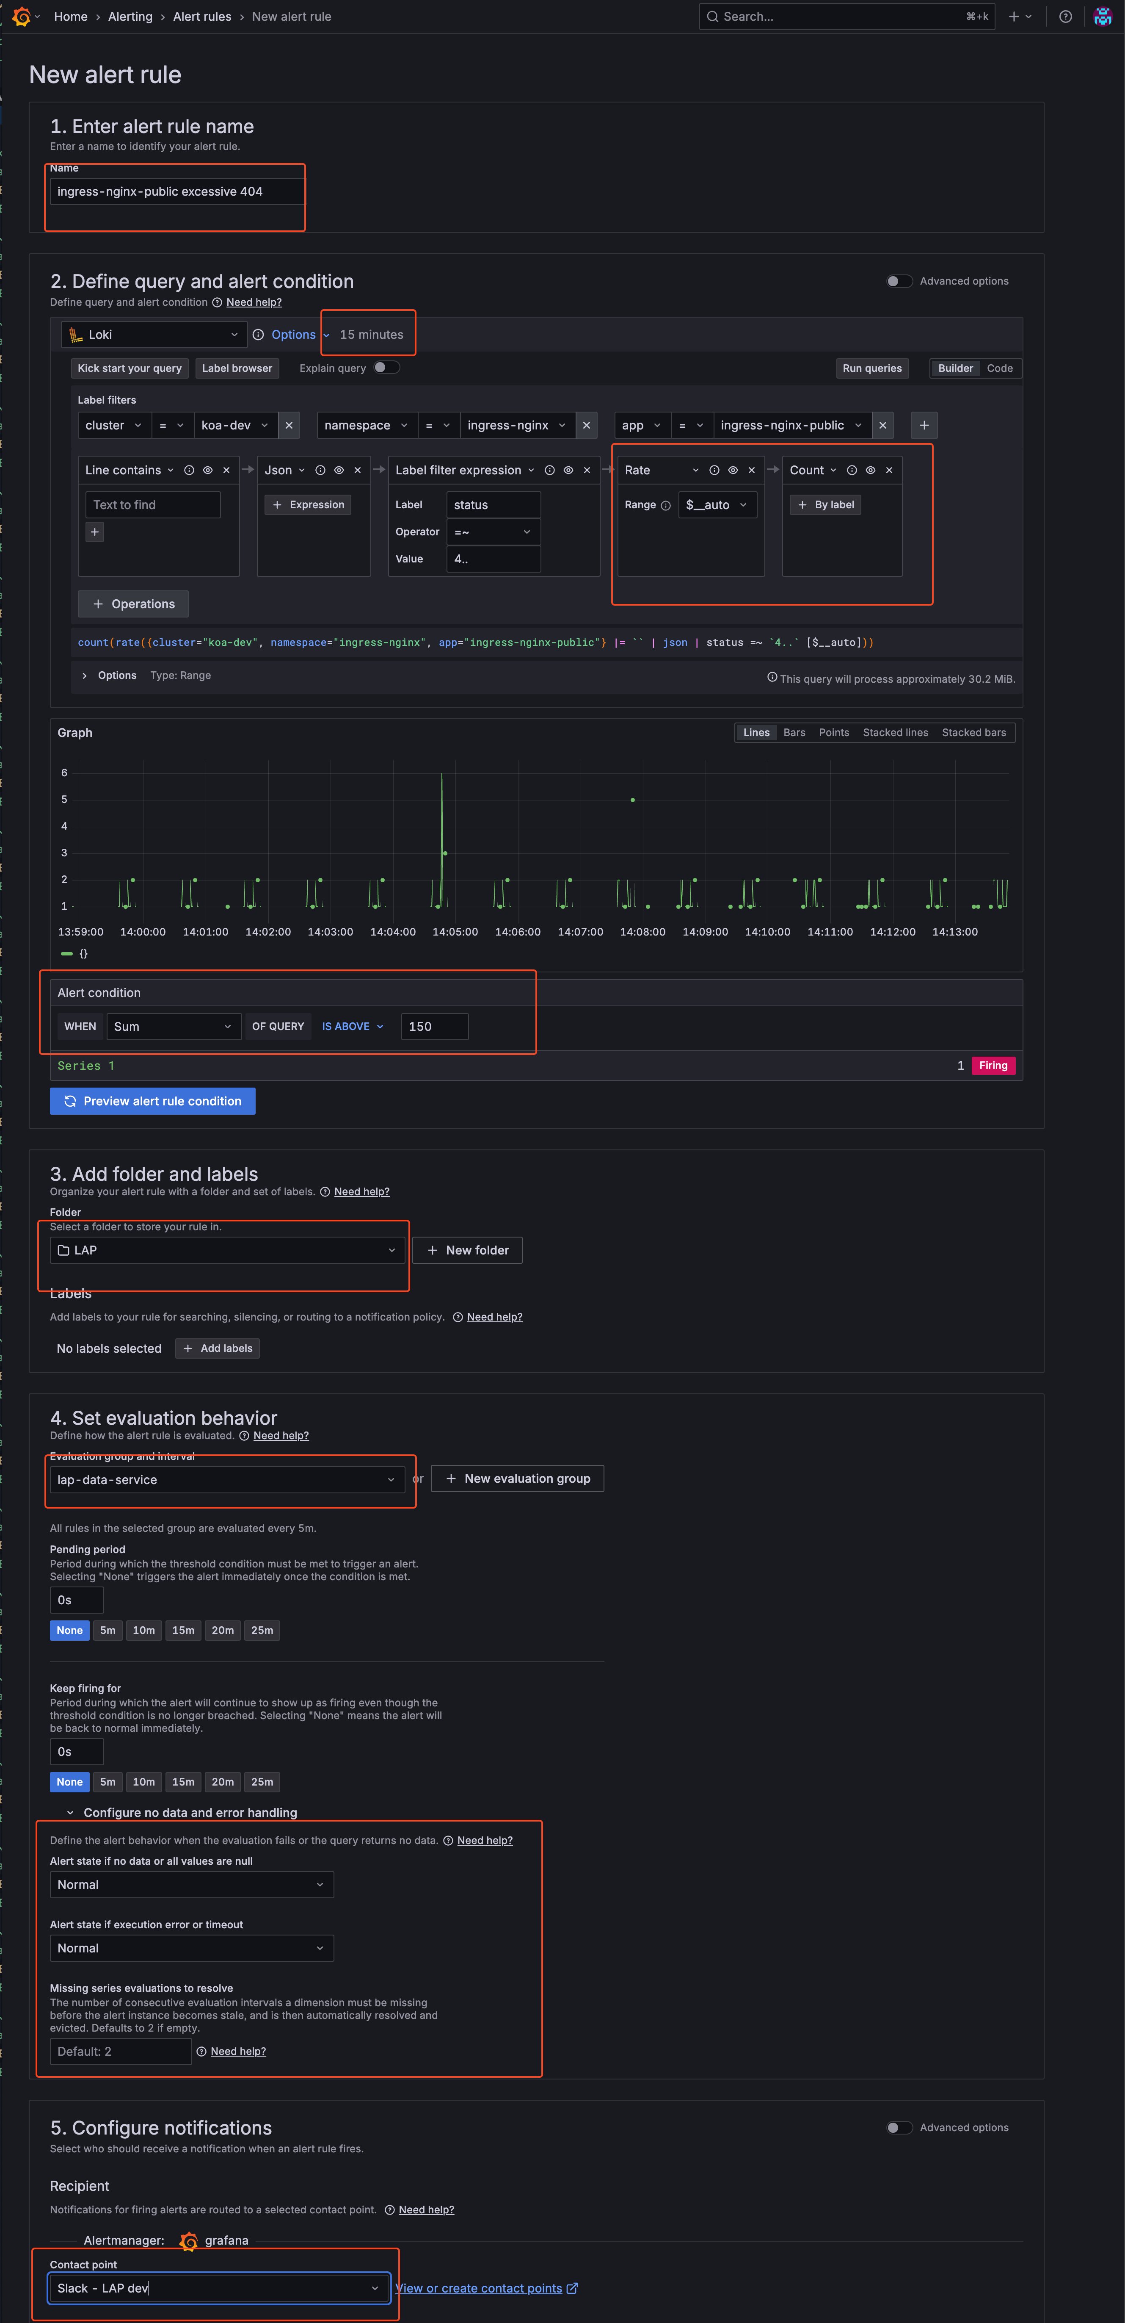1125x2323 pixels.
Task: Toggle Advanced options in query section
Action: pyautogui.click(x=899, y=281)
